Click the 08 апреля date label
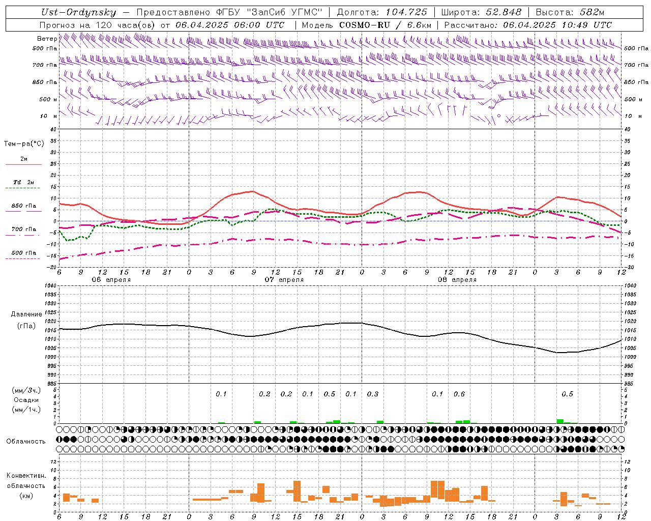The image size is (651, 521). 457,280
